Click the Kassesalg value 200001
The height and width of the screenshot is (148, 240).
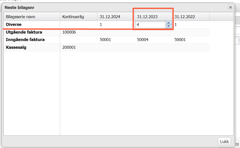click(x=69, y=47)
